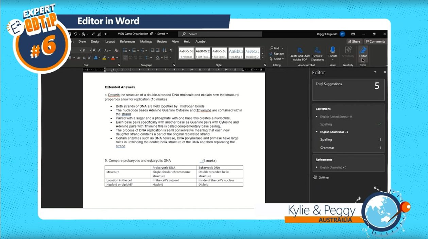Open the Find tool in Editing group
Viewport: 428px width, 239px height.
(x=275, y=48)
